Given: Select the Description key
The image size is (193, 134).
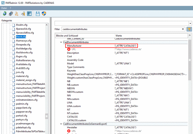Looking at the screenshot, I should (73, 53).
